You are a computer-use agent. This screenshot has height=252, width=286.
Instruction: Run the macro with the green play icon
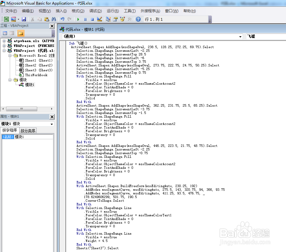point(78,19)
